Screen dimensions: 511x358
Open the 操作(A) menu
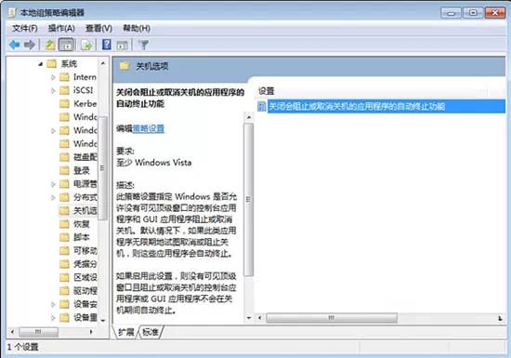pyautogui.click(x=61, y=29)
